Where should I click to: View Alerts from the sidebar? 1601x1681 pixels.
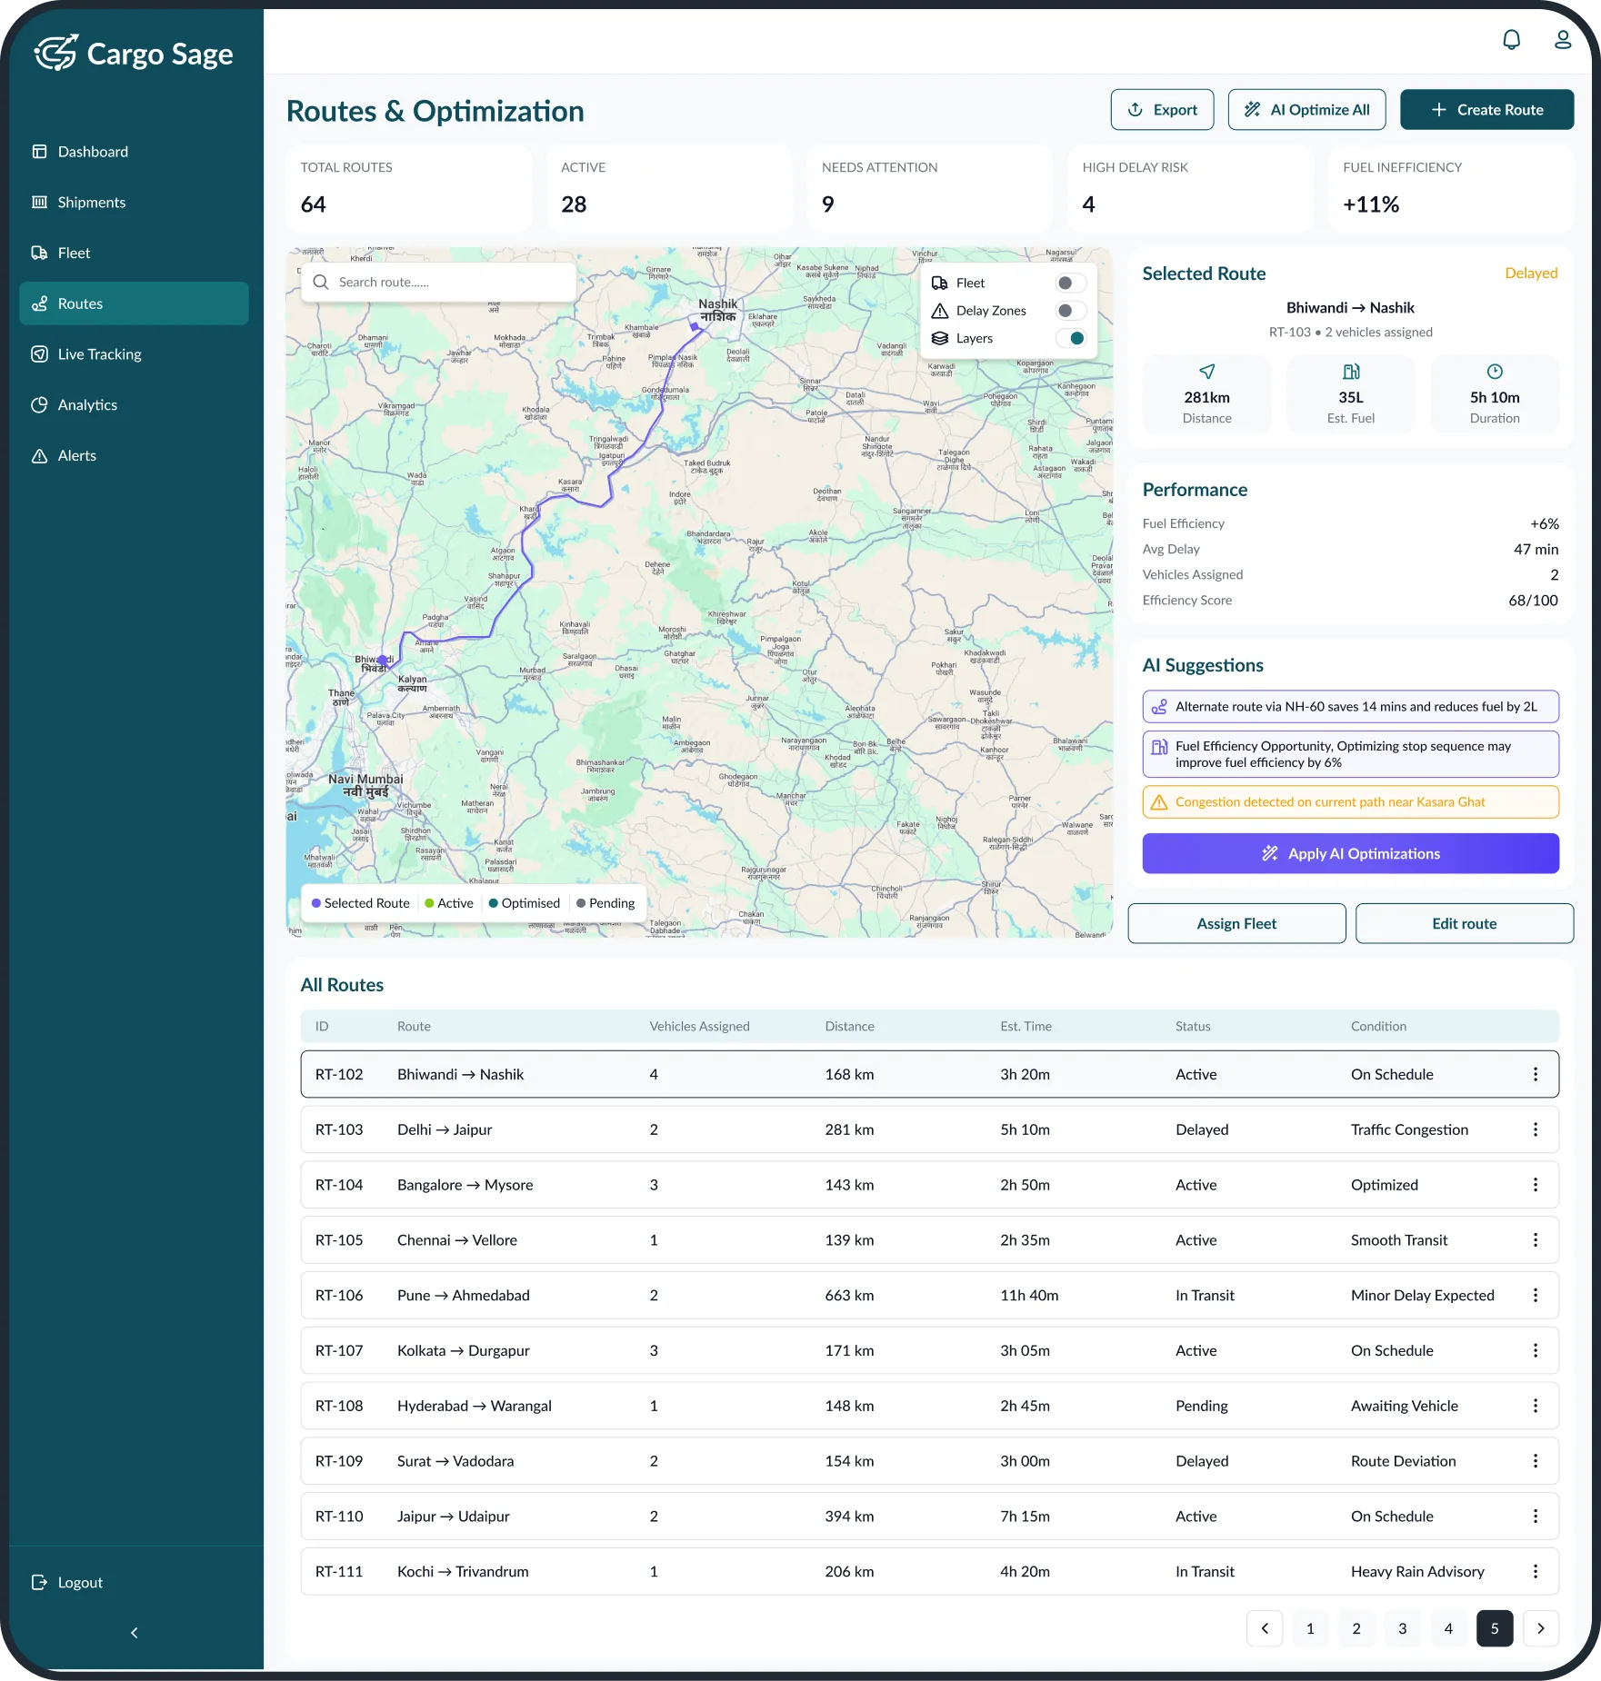[x=77, y=455]
